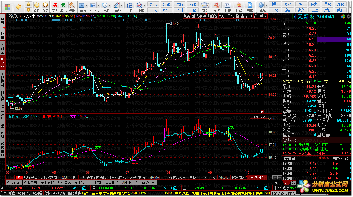Click the settings gear beside 300041
The width and height of the screenshot is (353, 197).
[349, 16]
